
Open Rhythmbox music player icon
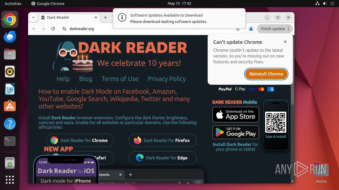tap(10, 72)
